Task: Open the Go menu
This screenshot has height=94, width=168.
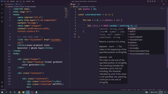Action: [20, 1]
